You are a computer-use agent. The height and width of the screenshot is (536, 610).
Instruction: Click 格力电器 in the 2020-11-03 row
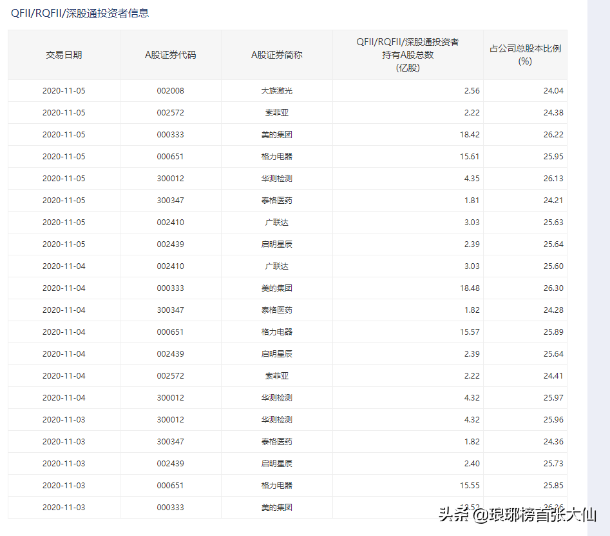pyautogui.click(x=276, y=486)
